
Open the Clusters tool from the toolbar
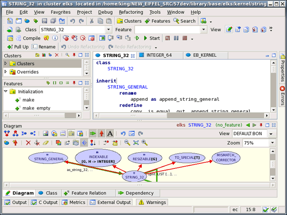pos(129,21)
